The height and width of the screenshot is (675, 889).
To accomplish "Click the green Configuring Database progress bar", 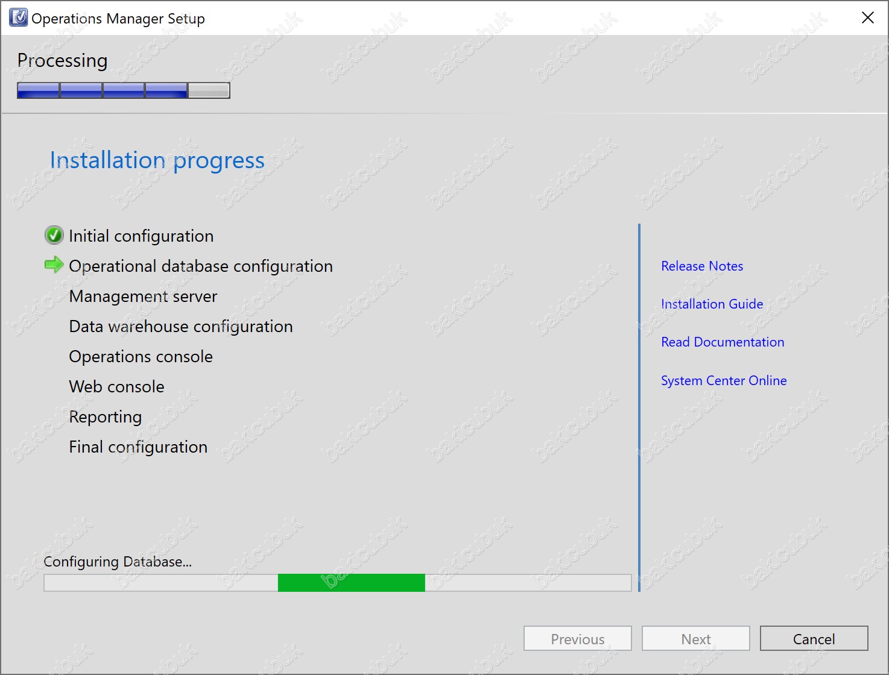I will point(338,583).
